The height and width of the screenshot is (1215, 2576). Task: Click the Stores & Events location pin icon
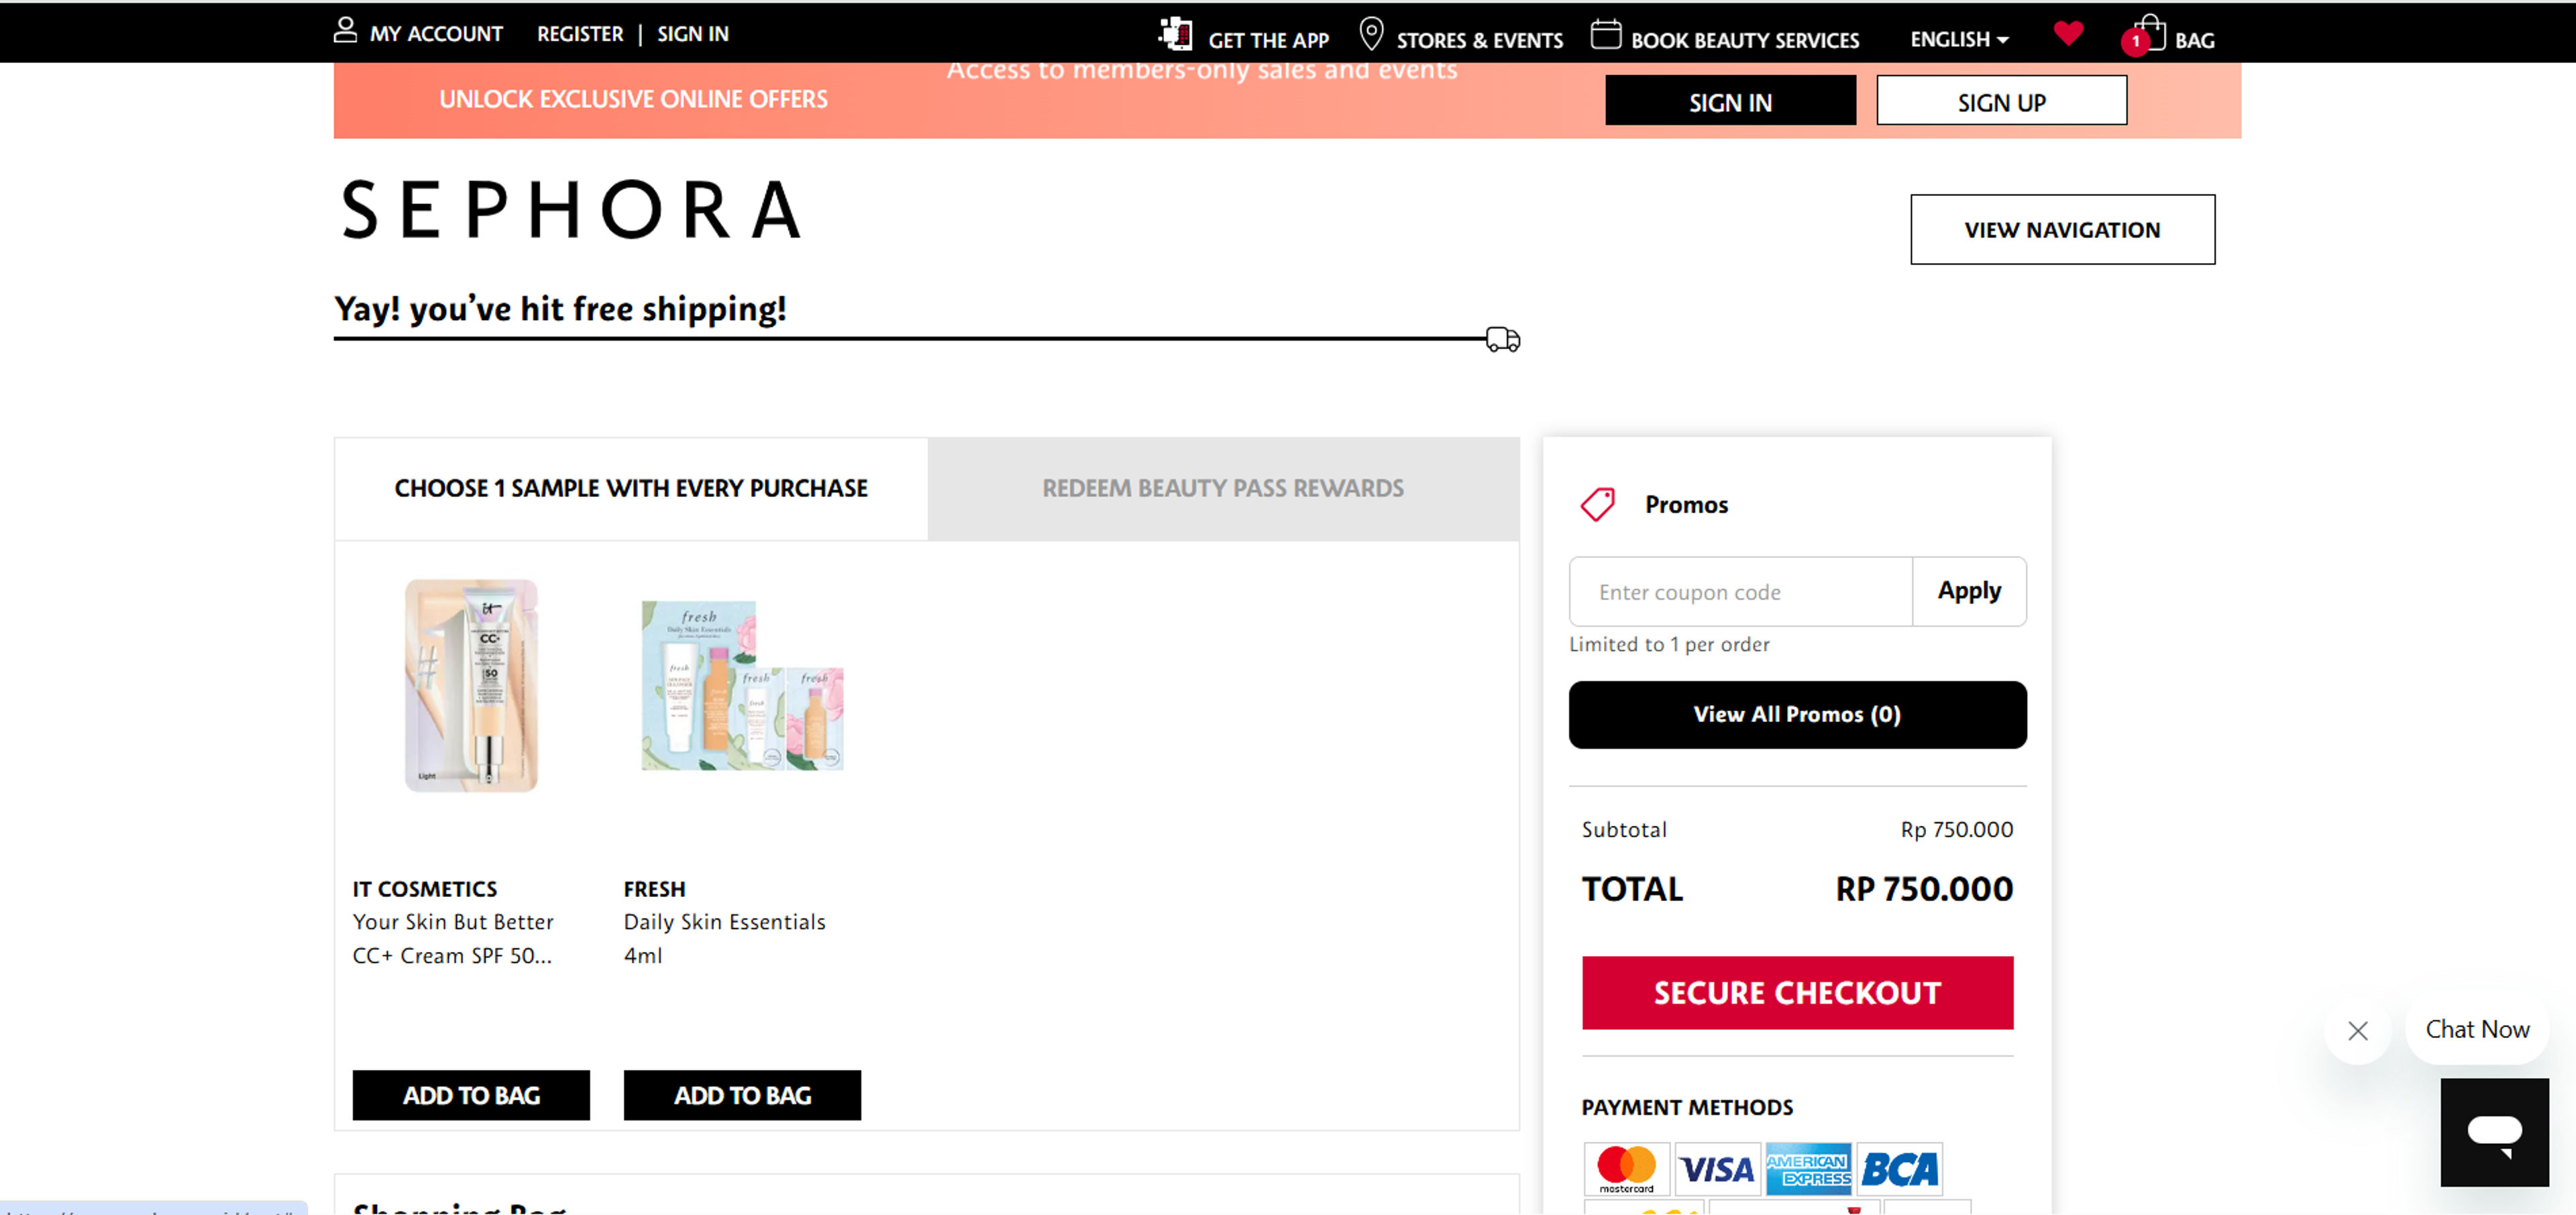point(1371,34)
